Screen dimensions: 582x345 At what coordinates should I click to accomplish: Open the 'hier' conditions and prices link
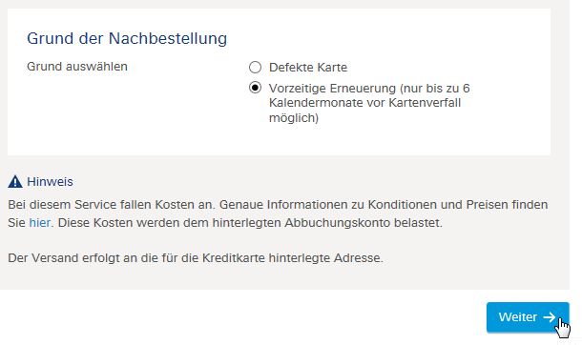(40, 223)
